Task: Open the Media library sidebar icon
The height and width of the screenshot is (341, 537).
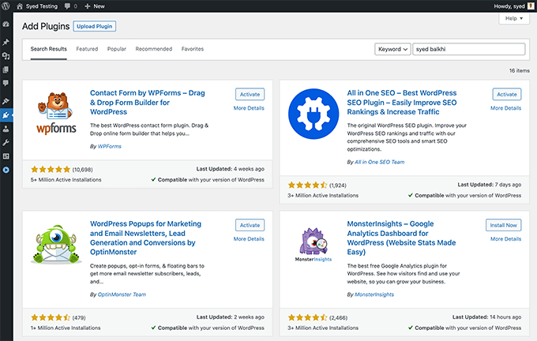Action: click(x=6, y=56)
